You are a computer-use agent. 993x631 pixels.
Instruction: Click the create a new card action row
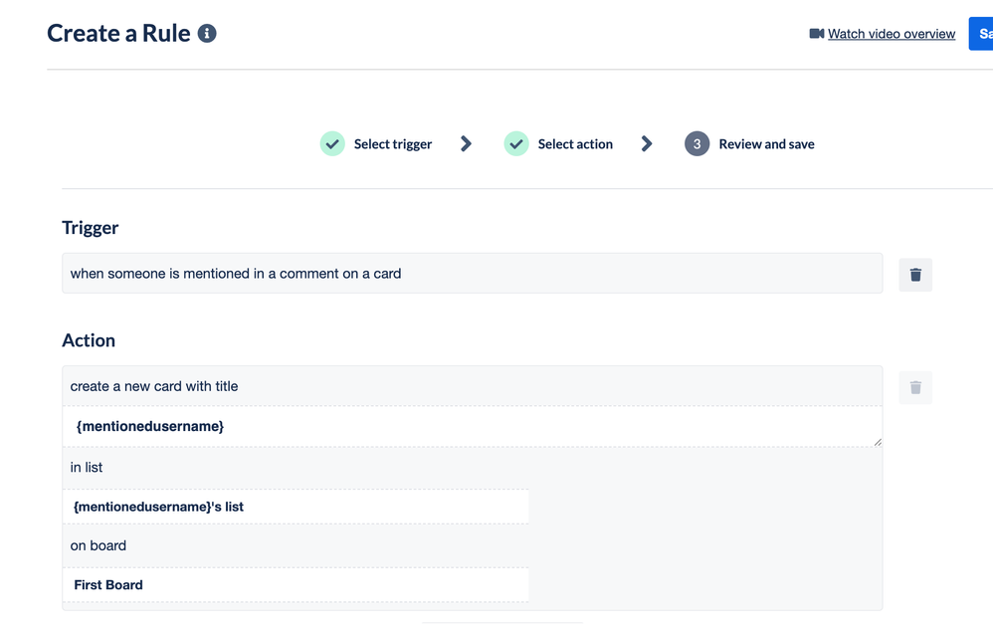[x=473, y=386]
